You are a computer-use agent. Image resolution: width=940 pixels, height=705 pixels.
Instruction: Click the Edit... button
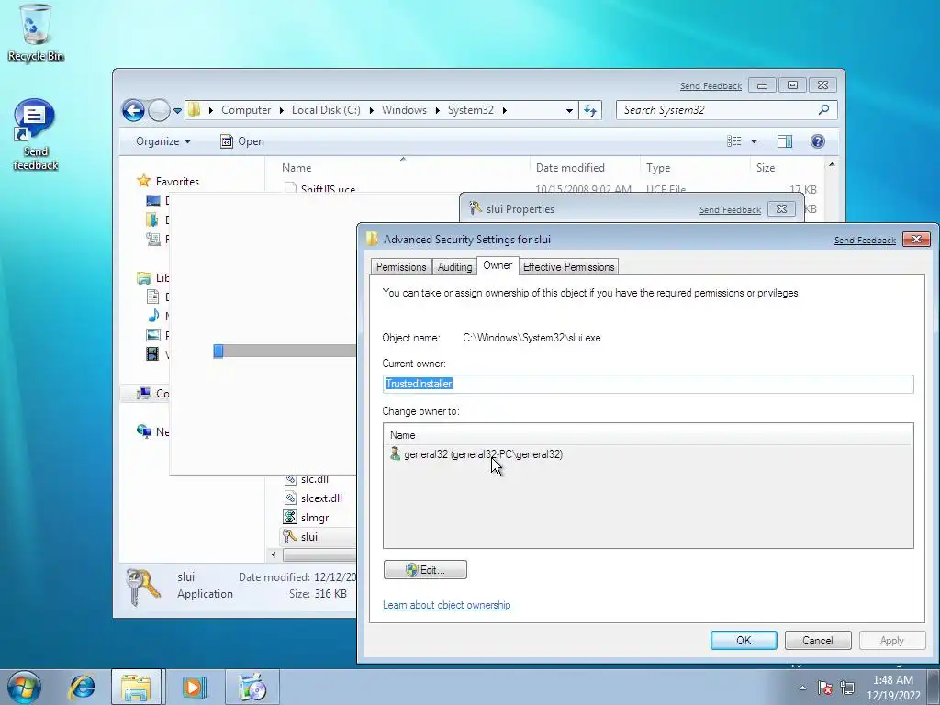(x=425, y=569)
